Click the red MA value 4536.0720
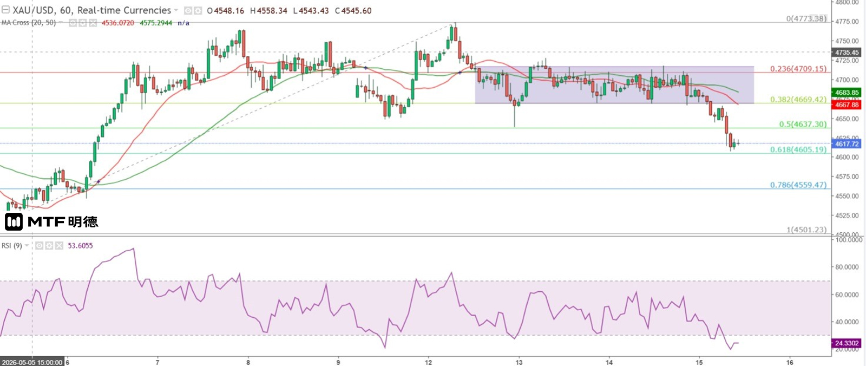The width and height of the screenshot is (866, 366). 118,23
